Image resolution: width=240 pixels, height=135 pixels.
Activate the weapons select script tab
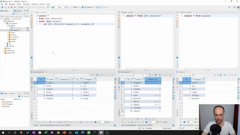pyautogui.click(x=185, y=12)
